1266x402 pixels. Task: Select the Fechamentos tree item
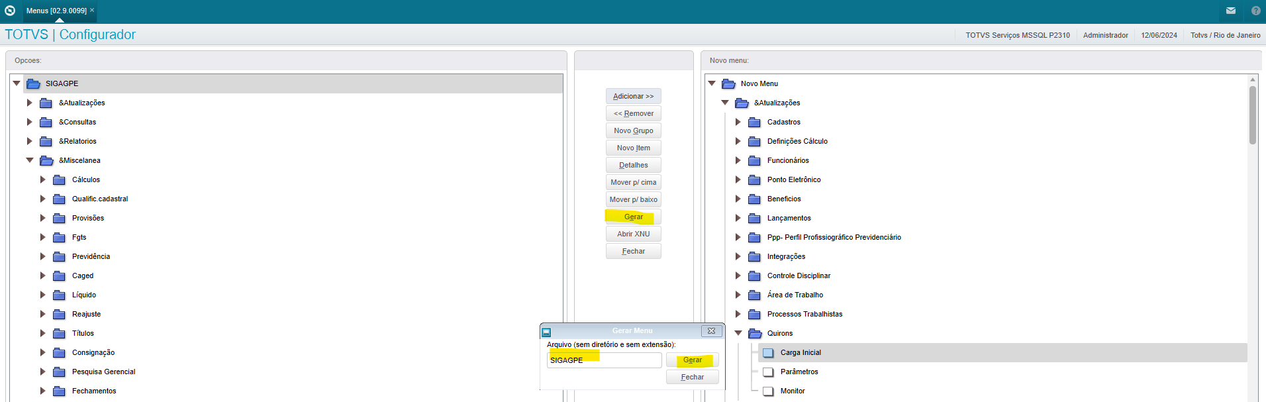(94, 391)
